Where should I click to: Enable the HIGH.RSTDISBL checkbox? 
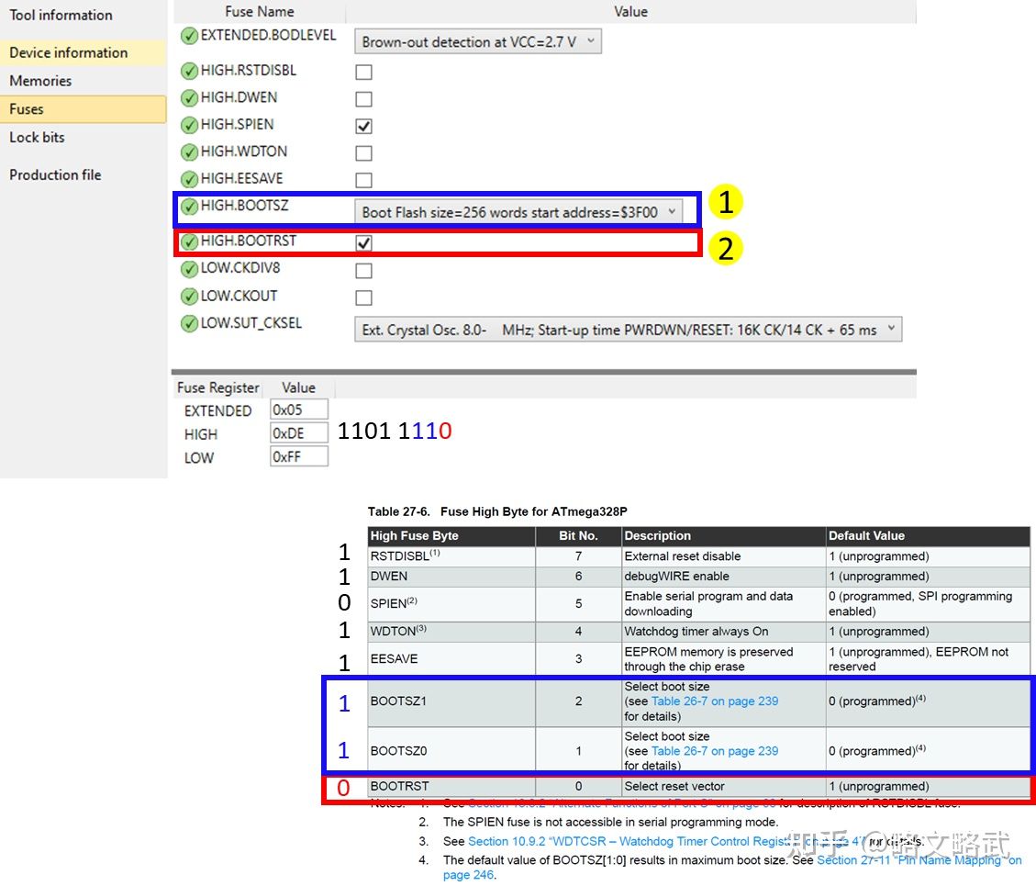[363, 72]
